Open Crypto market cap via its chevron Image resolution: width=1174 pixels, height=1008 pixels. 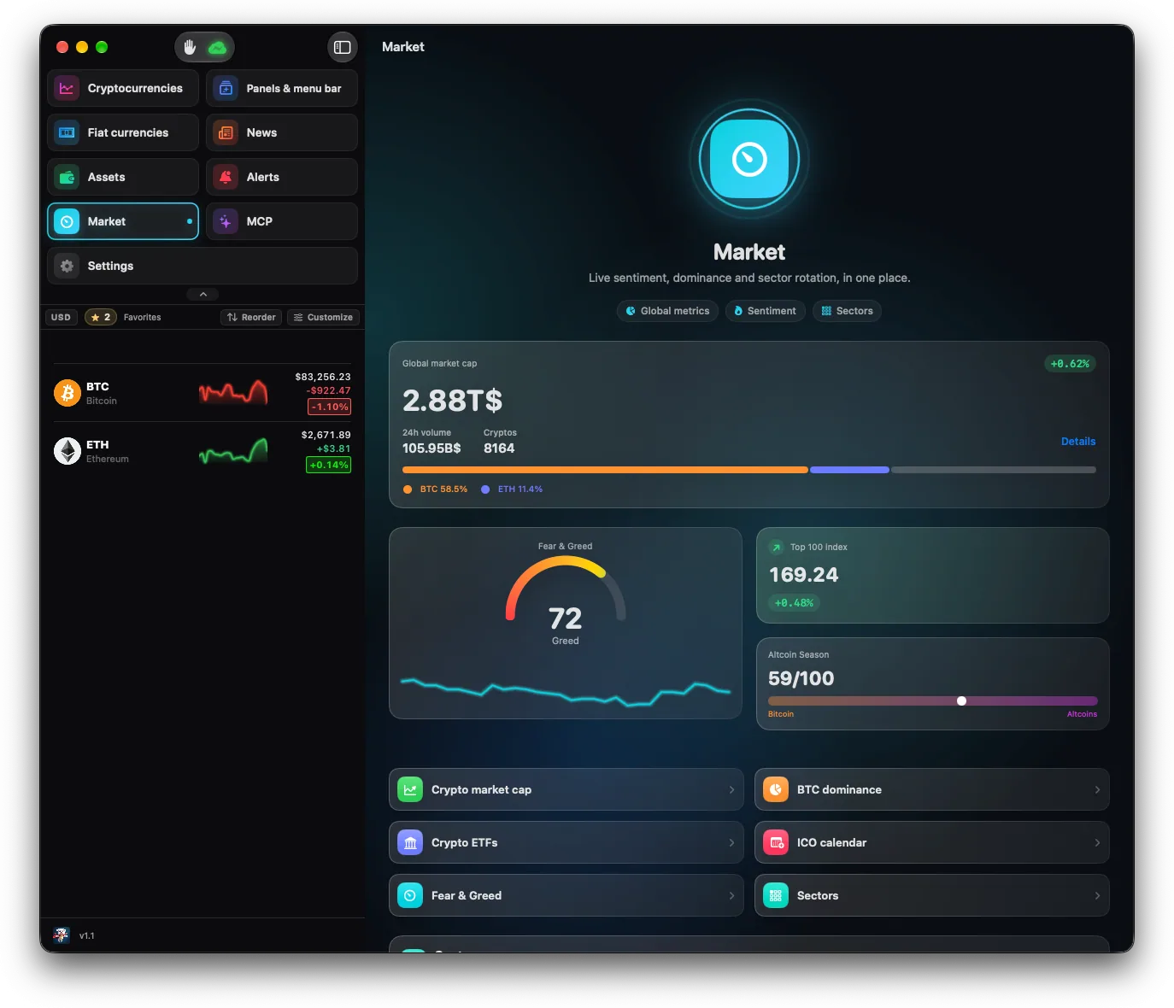click(731, 789)
